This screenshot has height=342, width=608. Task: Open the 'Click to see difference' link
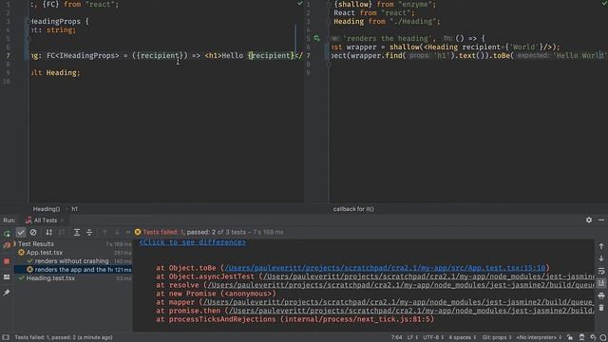(193, 242)
